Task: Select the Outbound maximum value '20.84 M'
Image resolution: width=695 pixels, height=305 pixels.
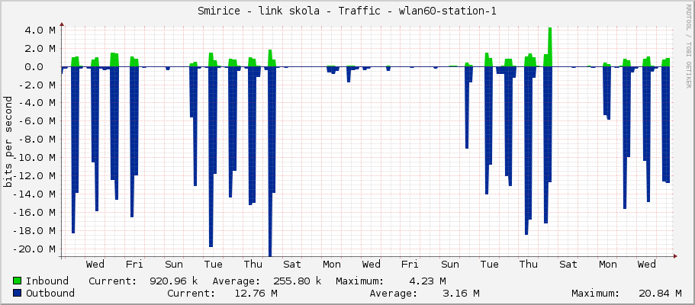Action: tap(660, 293)
